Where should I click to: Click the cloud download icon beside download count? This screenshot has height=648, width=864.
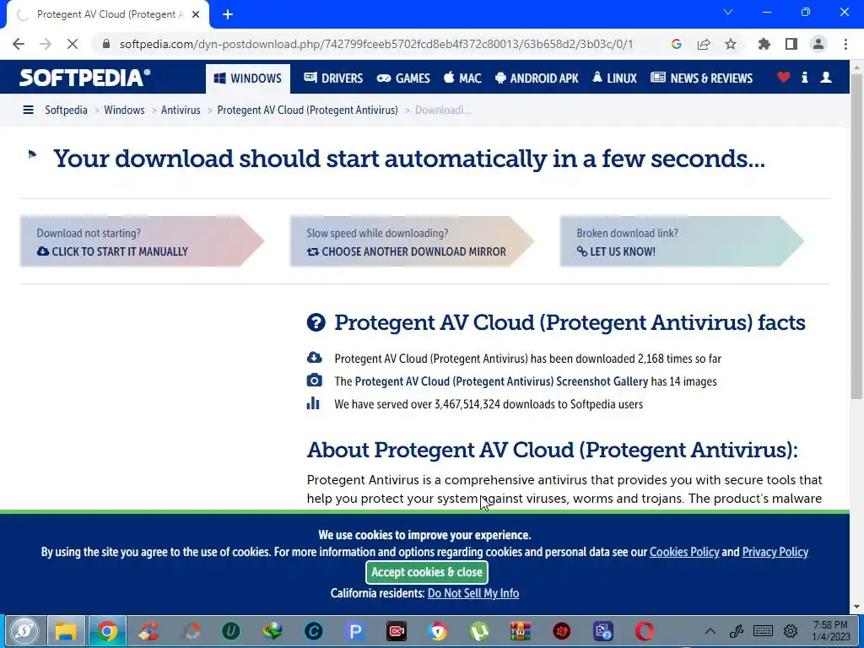pyautogui.click(x=315, y=358)
